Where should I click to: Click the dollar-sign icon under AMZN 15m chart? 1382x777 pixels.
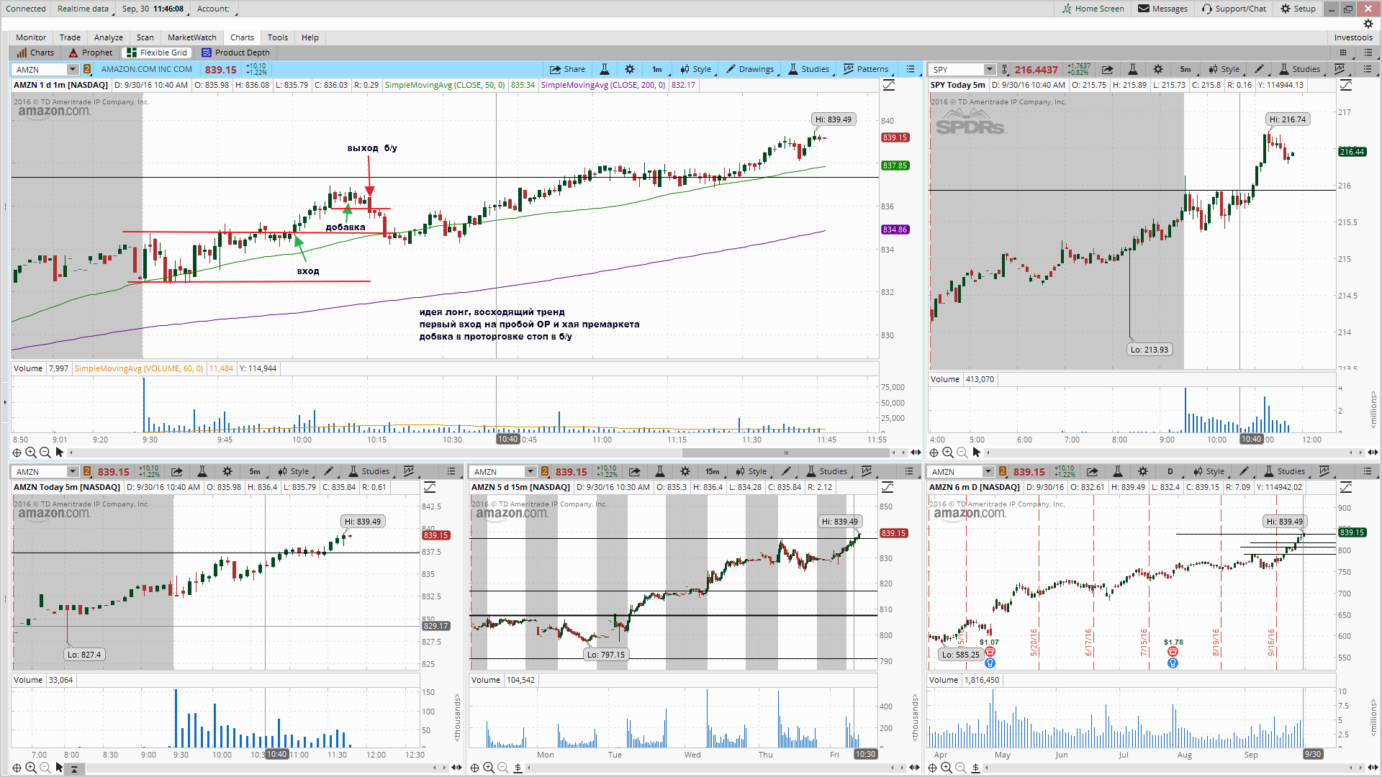point(518,768)
